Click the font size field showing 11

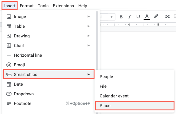104,17
